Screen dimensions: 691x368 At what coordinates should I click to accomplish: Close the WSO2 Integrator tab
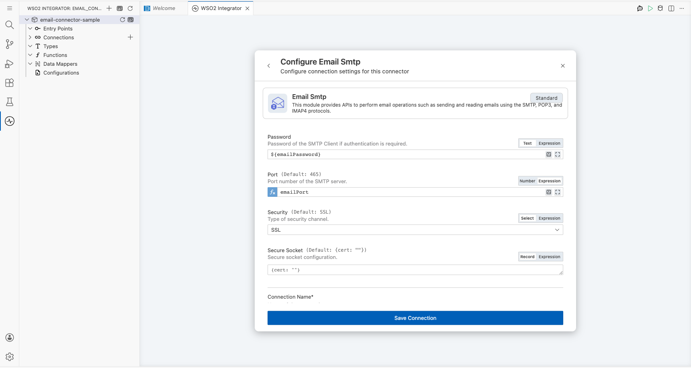click(x=247, y=8)
